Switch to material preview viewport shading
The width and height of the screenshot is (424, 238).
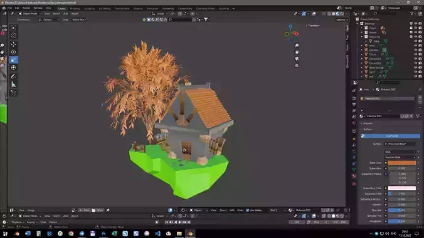click(337, 14)
